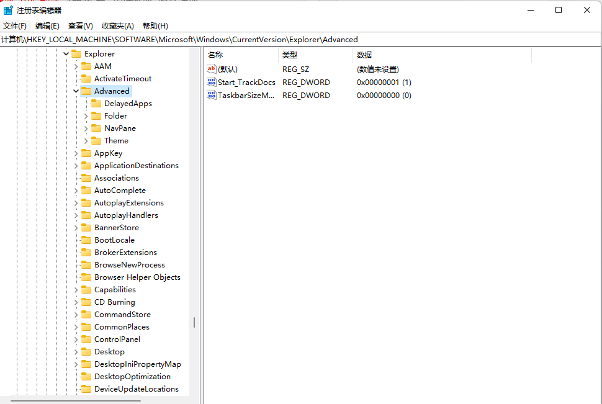This screenshot has width=602, height=404.
Task: Click the REG_DWORD icon beside Start_TrackDocs
Action: (211, 82)
